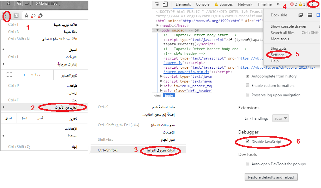Choose الإعدادات (Settings) in Chrome menu

pos(45,129)
